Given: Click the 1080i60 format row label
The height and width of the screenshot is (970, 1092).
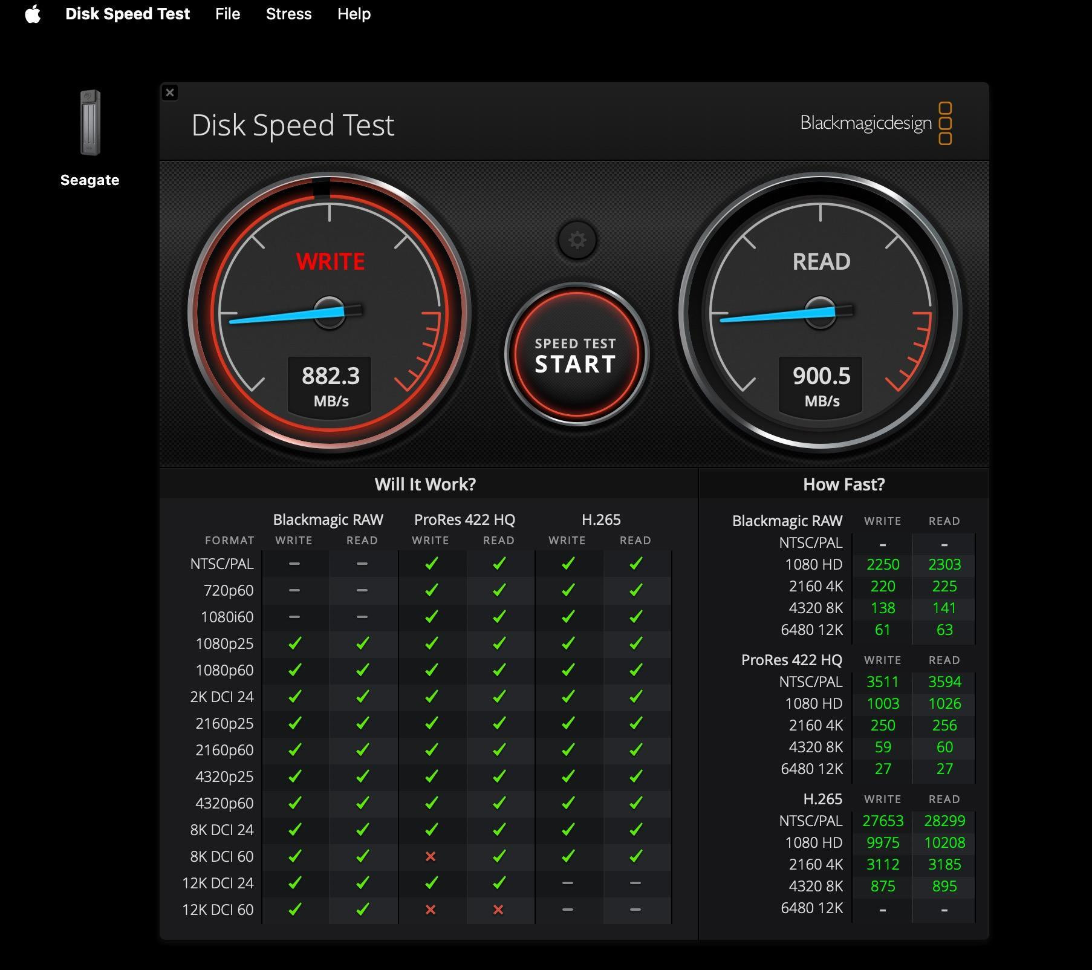Looking at the screenshot, I should point(227,617).
